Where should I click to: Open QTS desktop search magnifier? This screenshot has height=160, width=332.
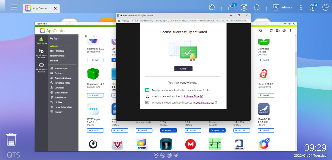[212, 8]
